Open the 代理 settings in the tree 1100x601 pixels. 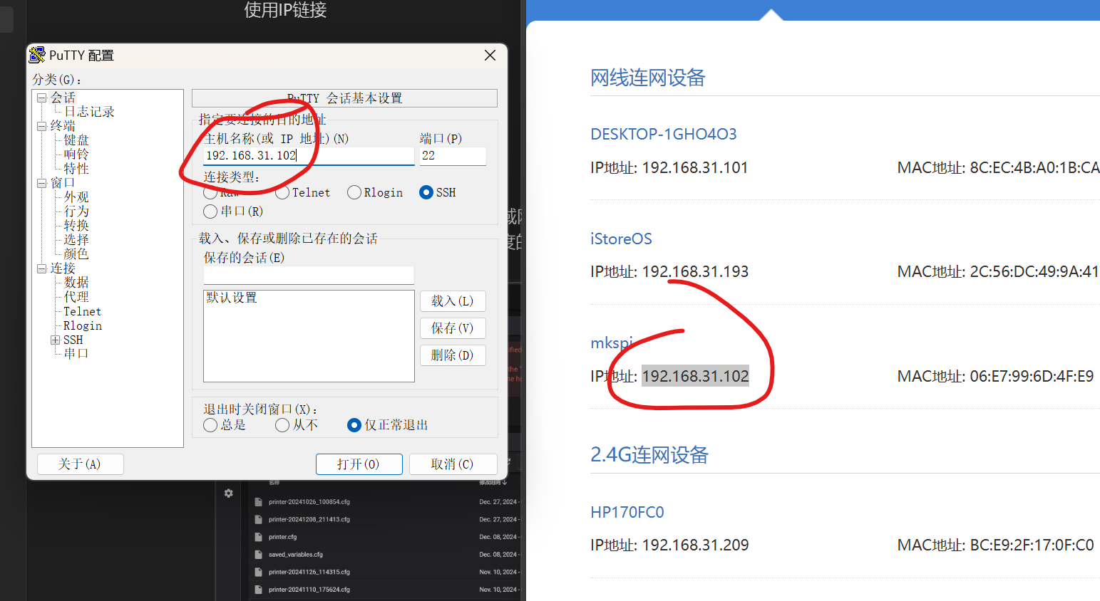click(x=76, y=297)
